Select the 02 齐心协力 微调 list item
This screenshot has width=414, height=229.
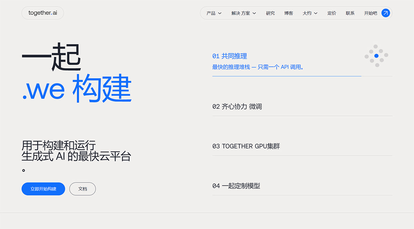point(237,106)
